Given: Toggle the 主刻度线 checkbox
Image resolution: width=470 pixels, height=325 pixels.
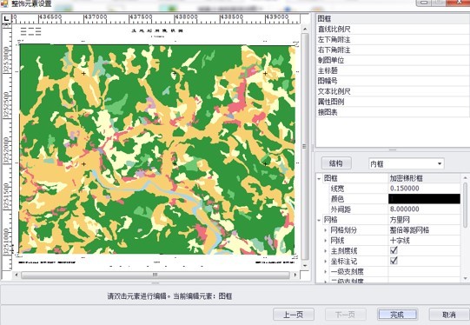Looking at the screenshot, I should click(394, 250).
